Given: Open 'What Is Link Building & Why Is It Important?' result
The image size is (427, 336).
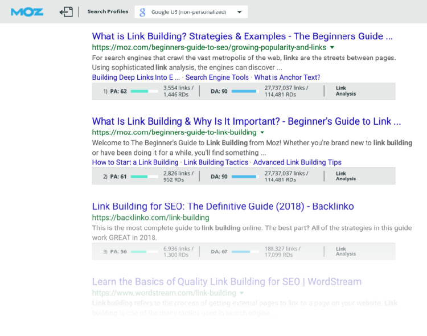Looking at the screenshot, I should coord(246,121).
